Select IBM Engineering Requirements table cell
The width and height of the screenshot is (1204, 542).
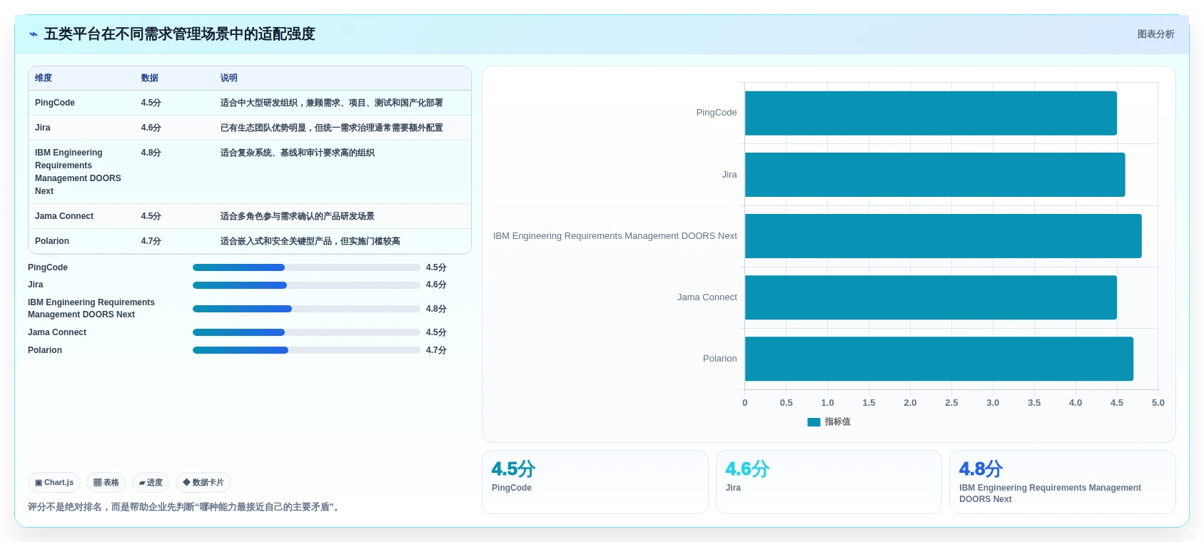click(78, 172)
